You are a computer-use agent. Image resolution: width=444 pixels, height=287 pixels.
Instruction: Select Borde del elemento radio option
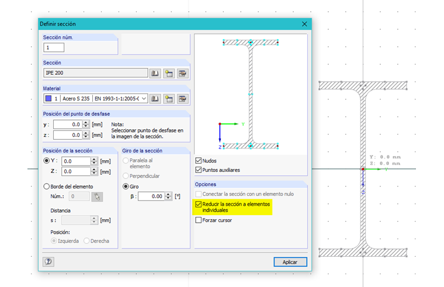[x=46, y=186]
